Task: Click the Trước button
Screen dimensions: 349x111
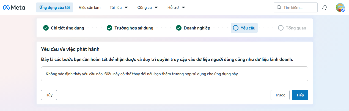Action: tap(280, 95)
